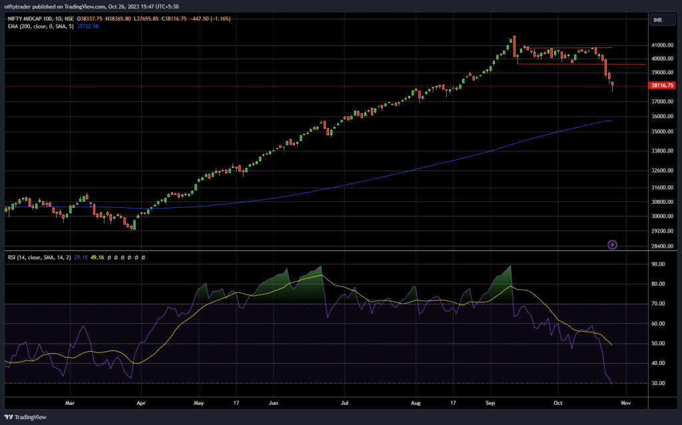Click the 90.00 RSI axis label
Image resolution: width=682 pixels, height=425 pixels.
(x=658, y=264)
